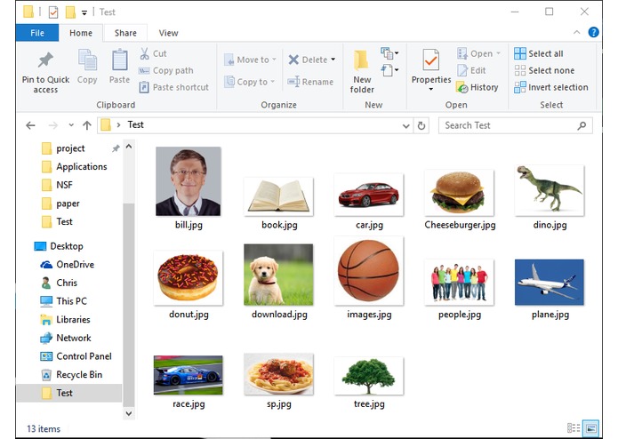This screenshot has height=439, width=618.
Task: Switch to details view layout icon
Action: [574, 427]
